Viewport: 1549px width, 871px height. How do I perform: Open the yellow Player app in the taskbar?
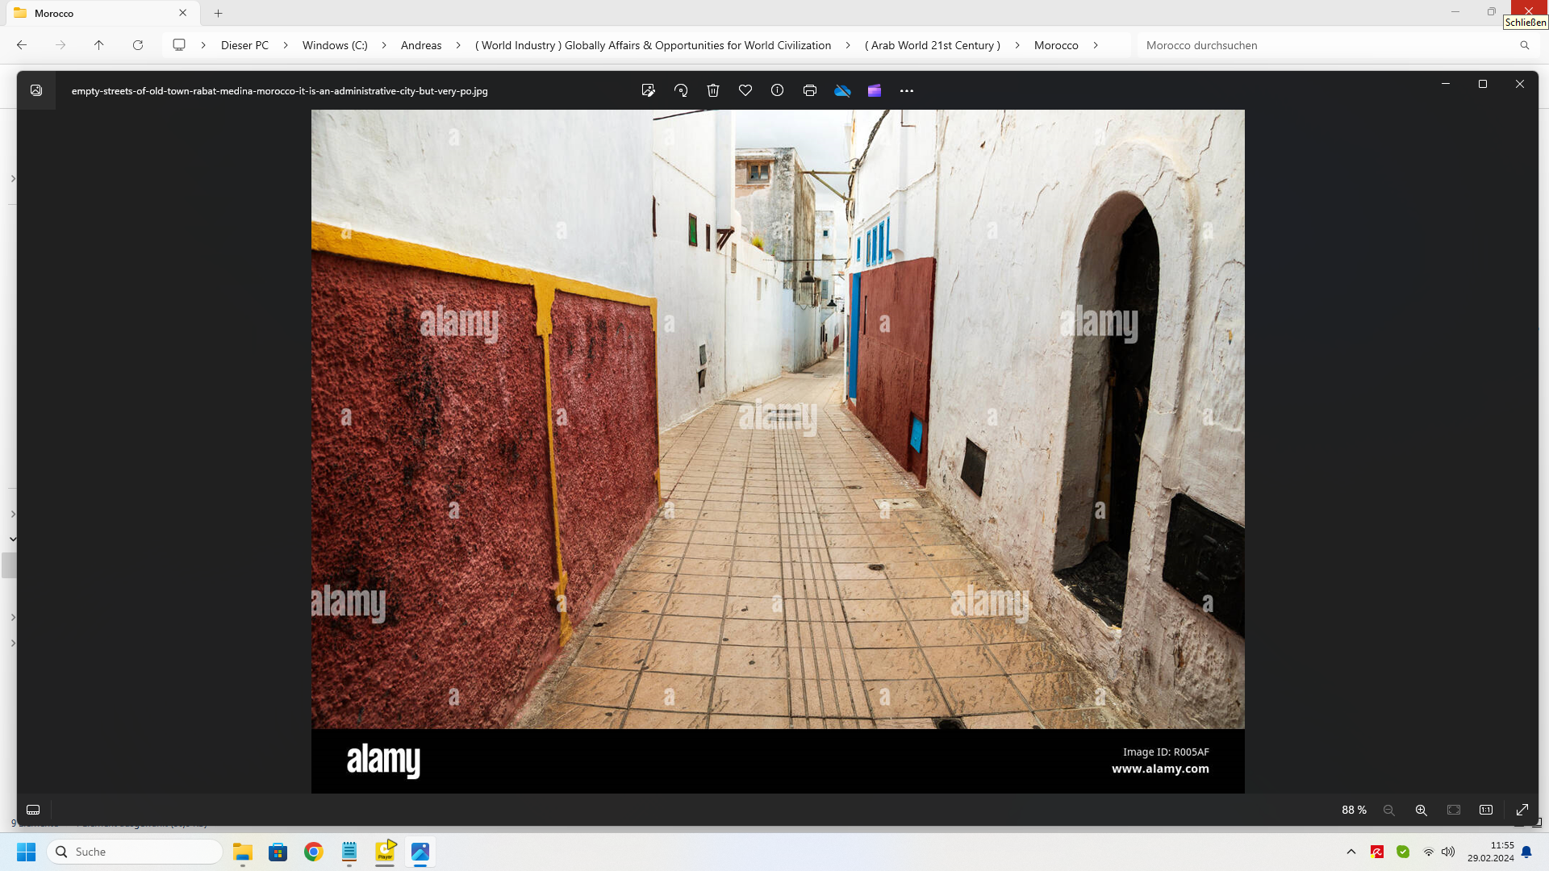(x=385, y=852)
